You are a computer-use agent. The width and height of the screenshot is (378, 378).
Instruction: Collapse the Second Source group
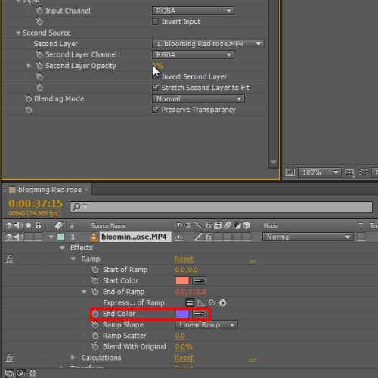pos(18,33)
